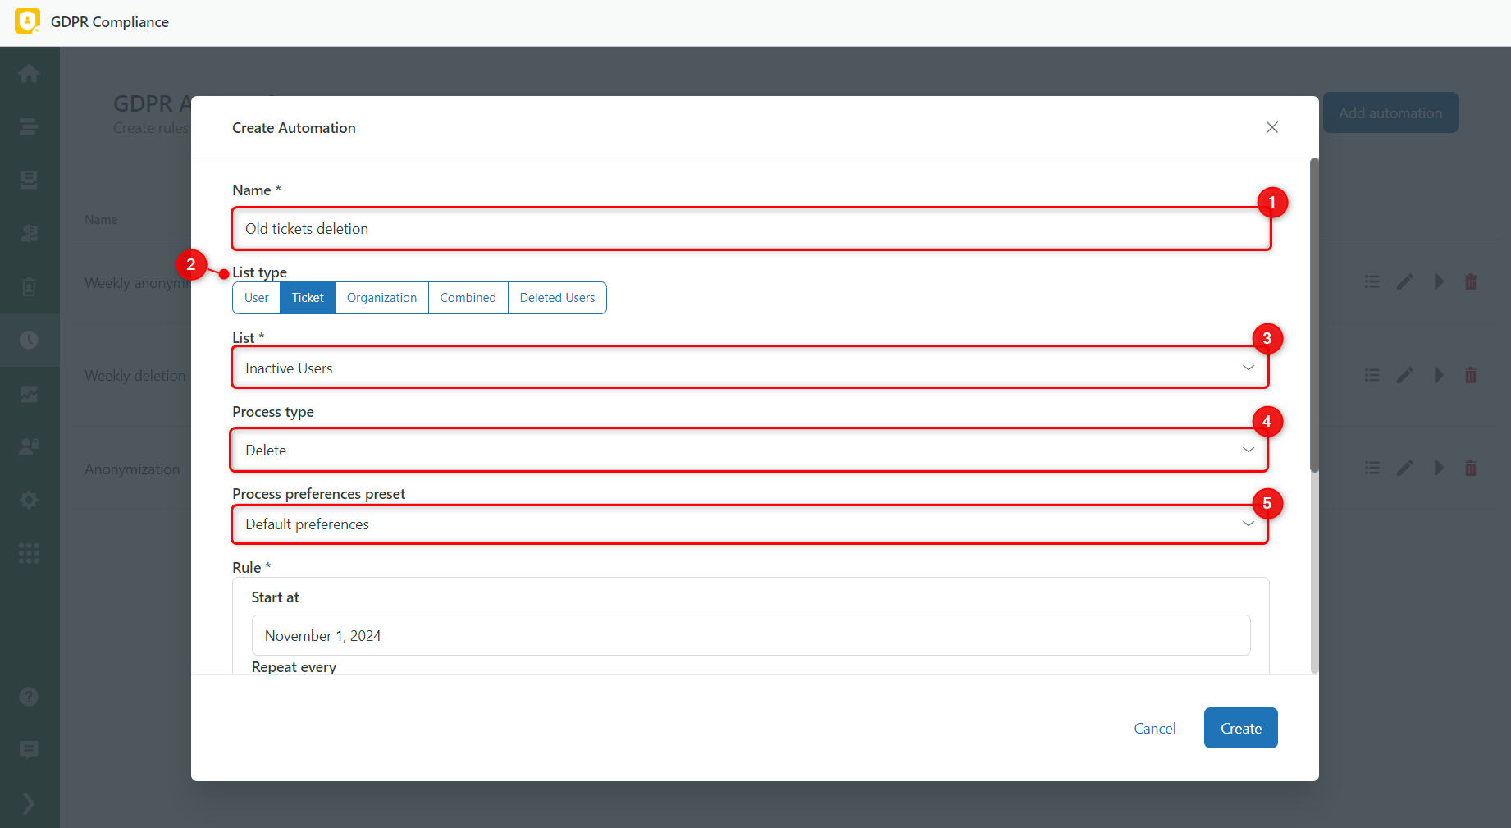Click the Cancel link
The image size is (1511, 828).
point(1154,729)
